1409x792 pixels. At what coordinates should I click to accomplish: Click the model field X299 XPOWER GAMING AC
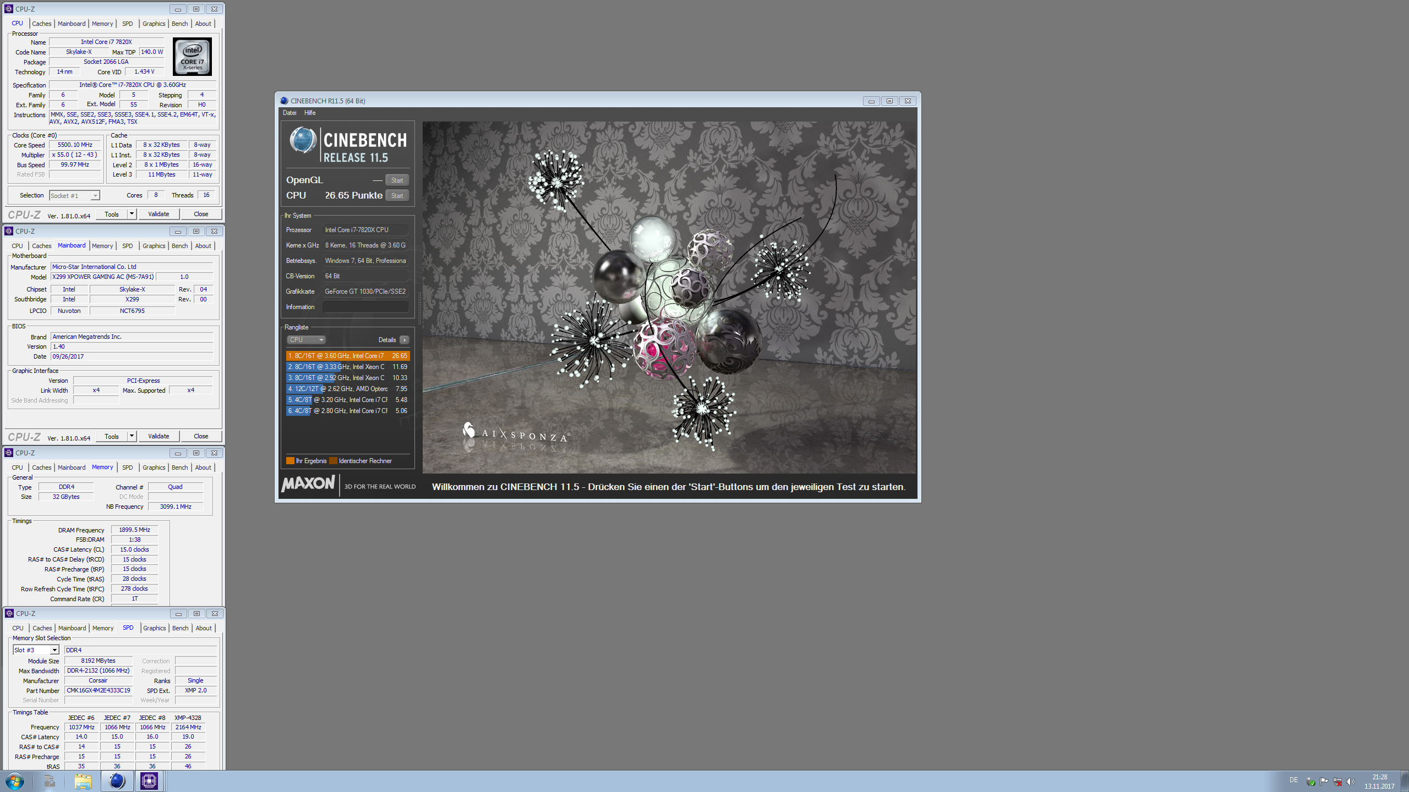coord(103,277)
